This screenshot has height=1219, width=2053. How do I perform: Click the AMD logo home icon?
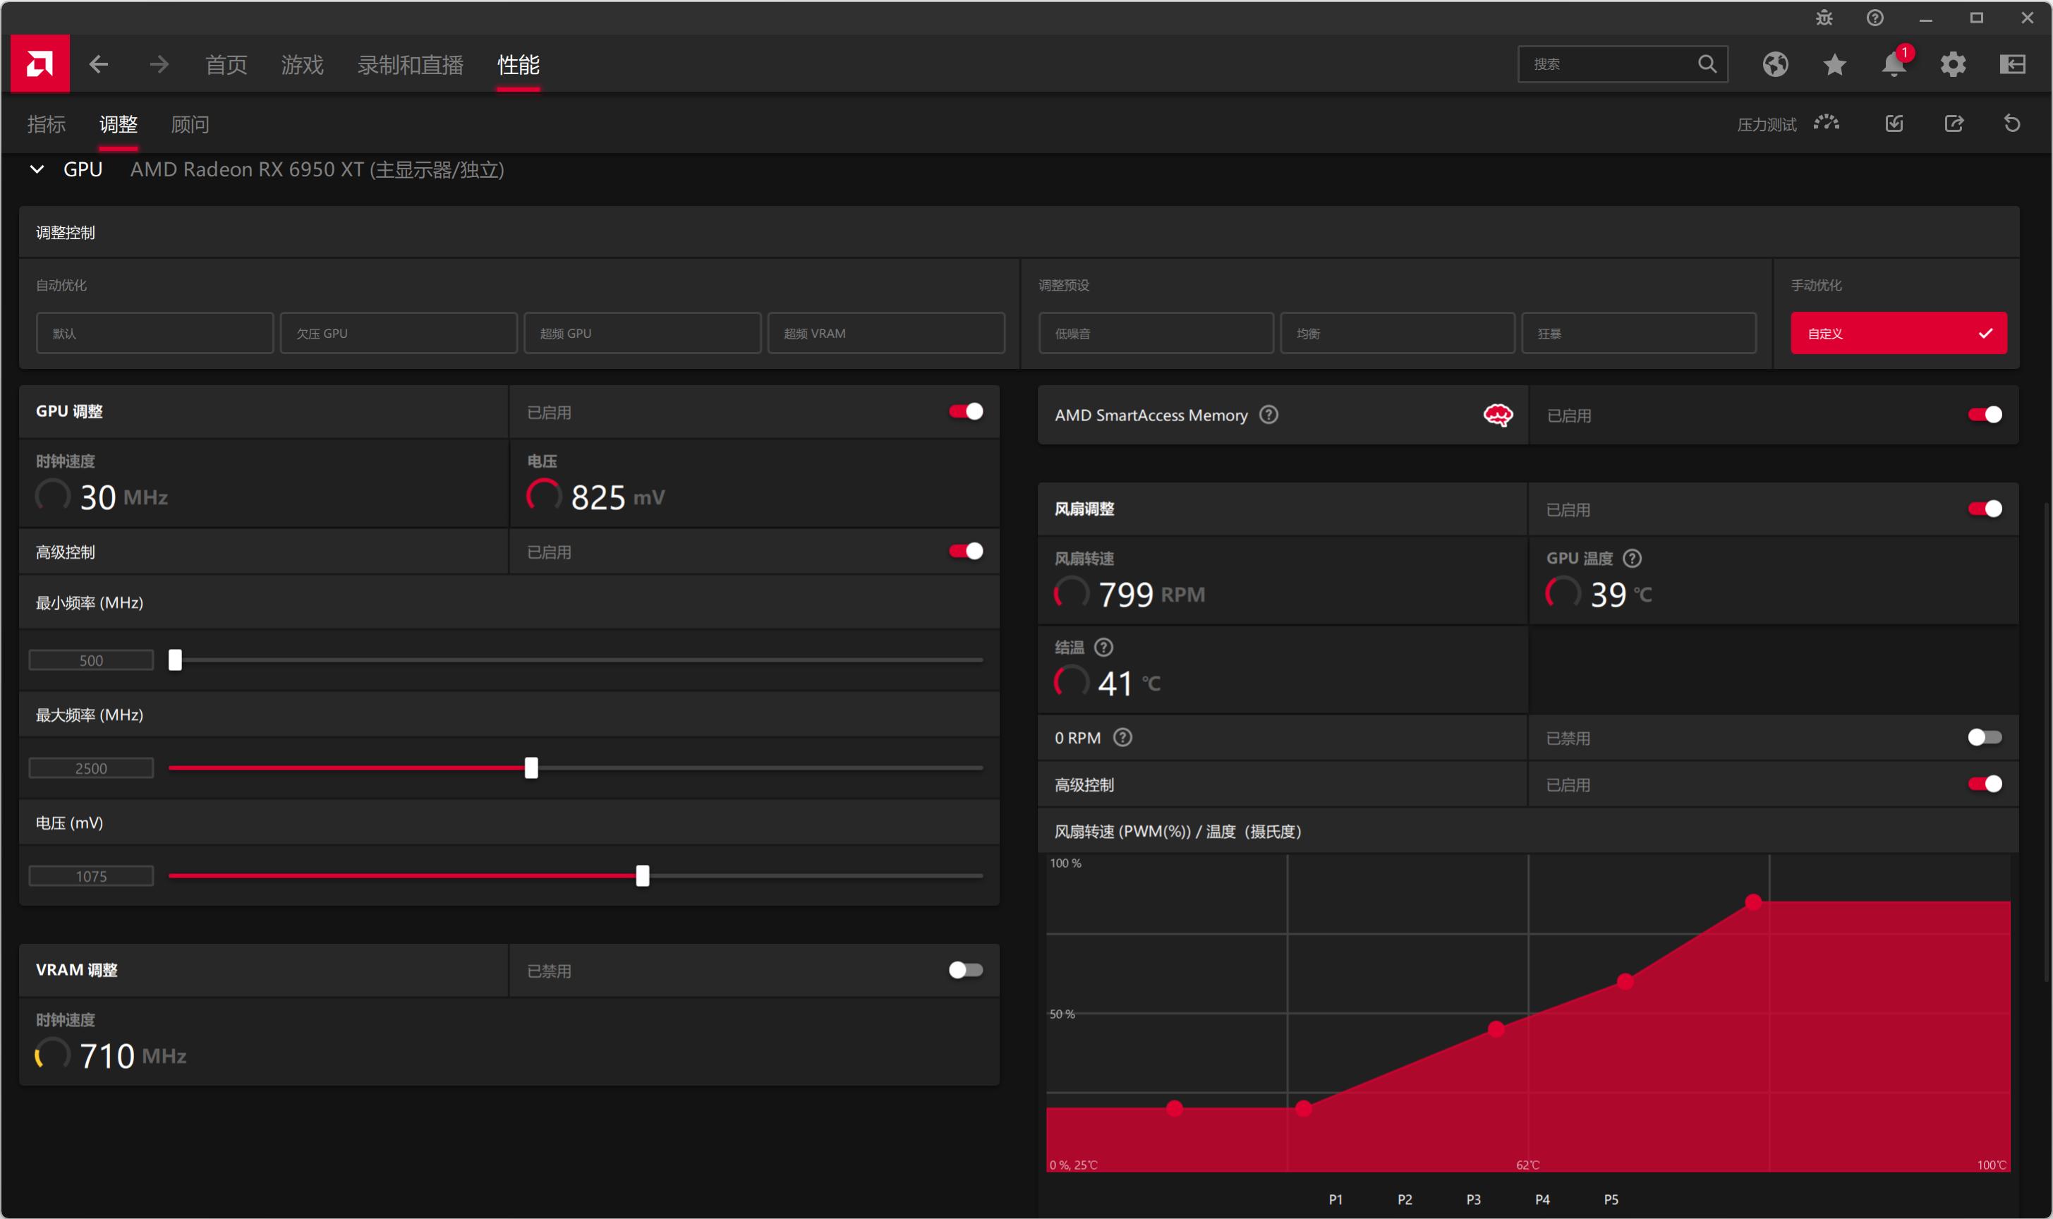[40, 63]
